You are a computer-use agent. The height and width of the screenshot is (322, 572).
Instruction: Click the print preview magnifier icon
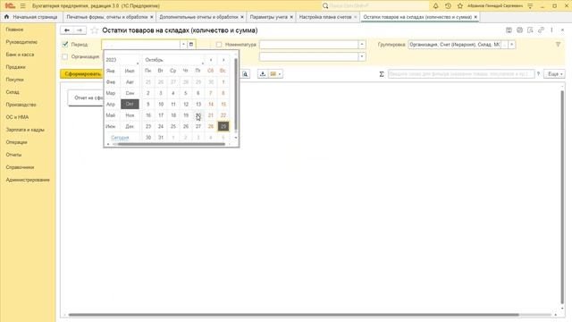(245, 74)
